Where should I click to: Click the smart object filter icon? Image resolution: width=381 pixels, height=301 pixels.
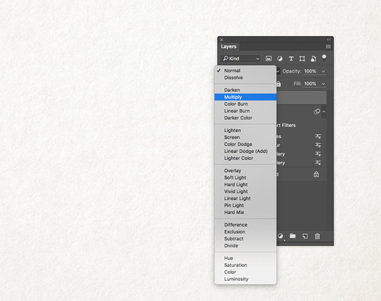click(313, 58)
